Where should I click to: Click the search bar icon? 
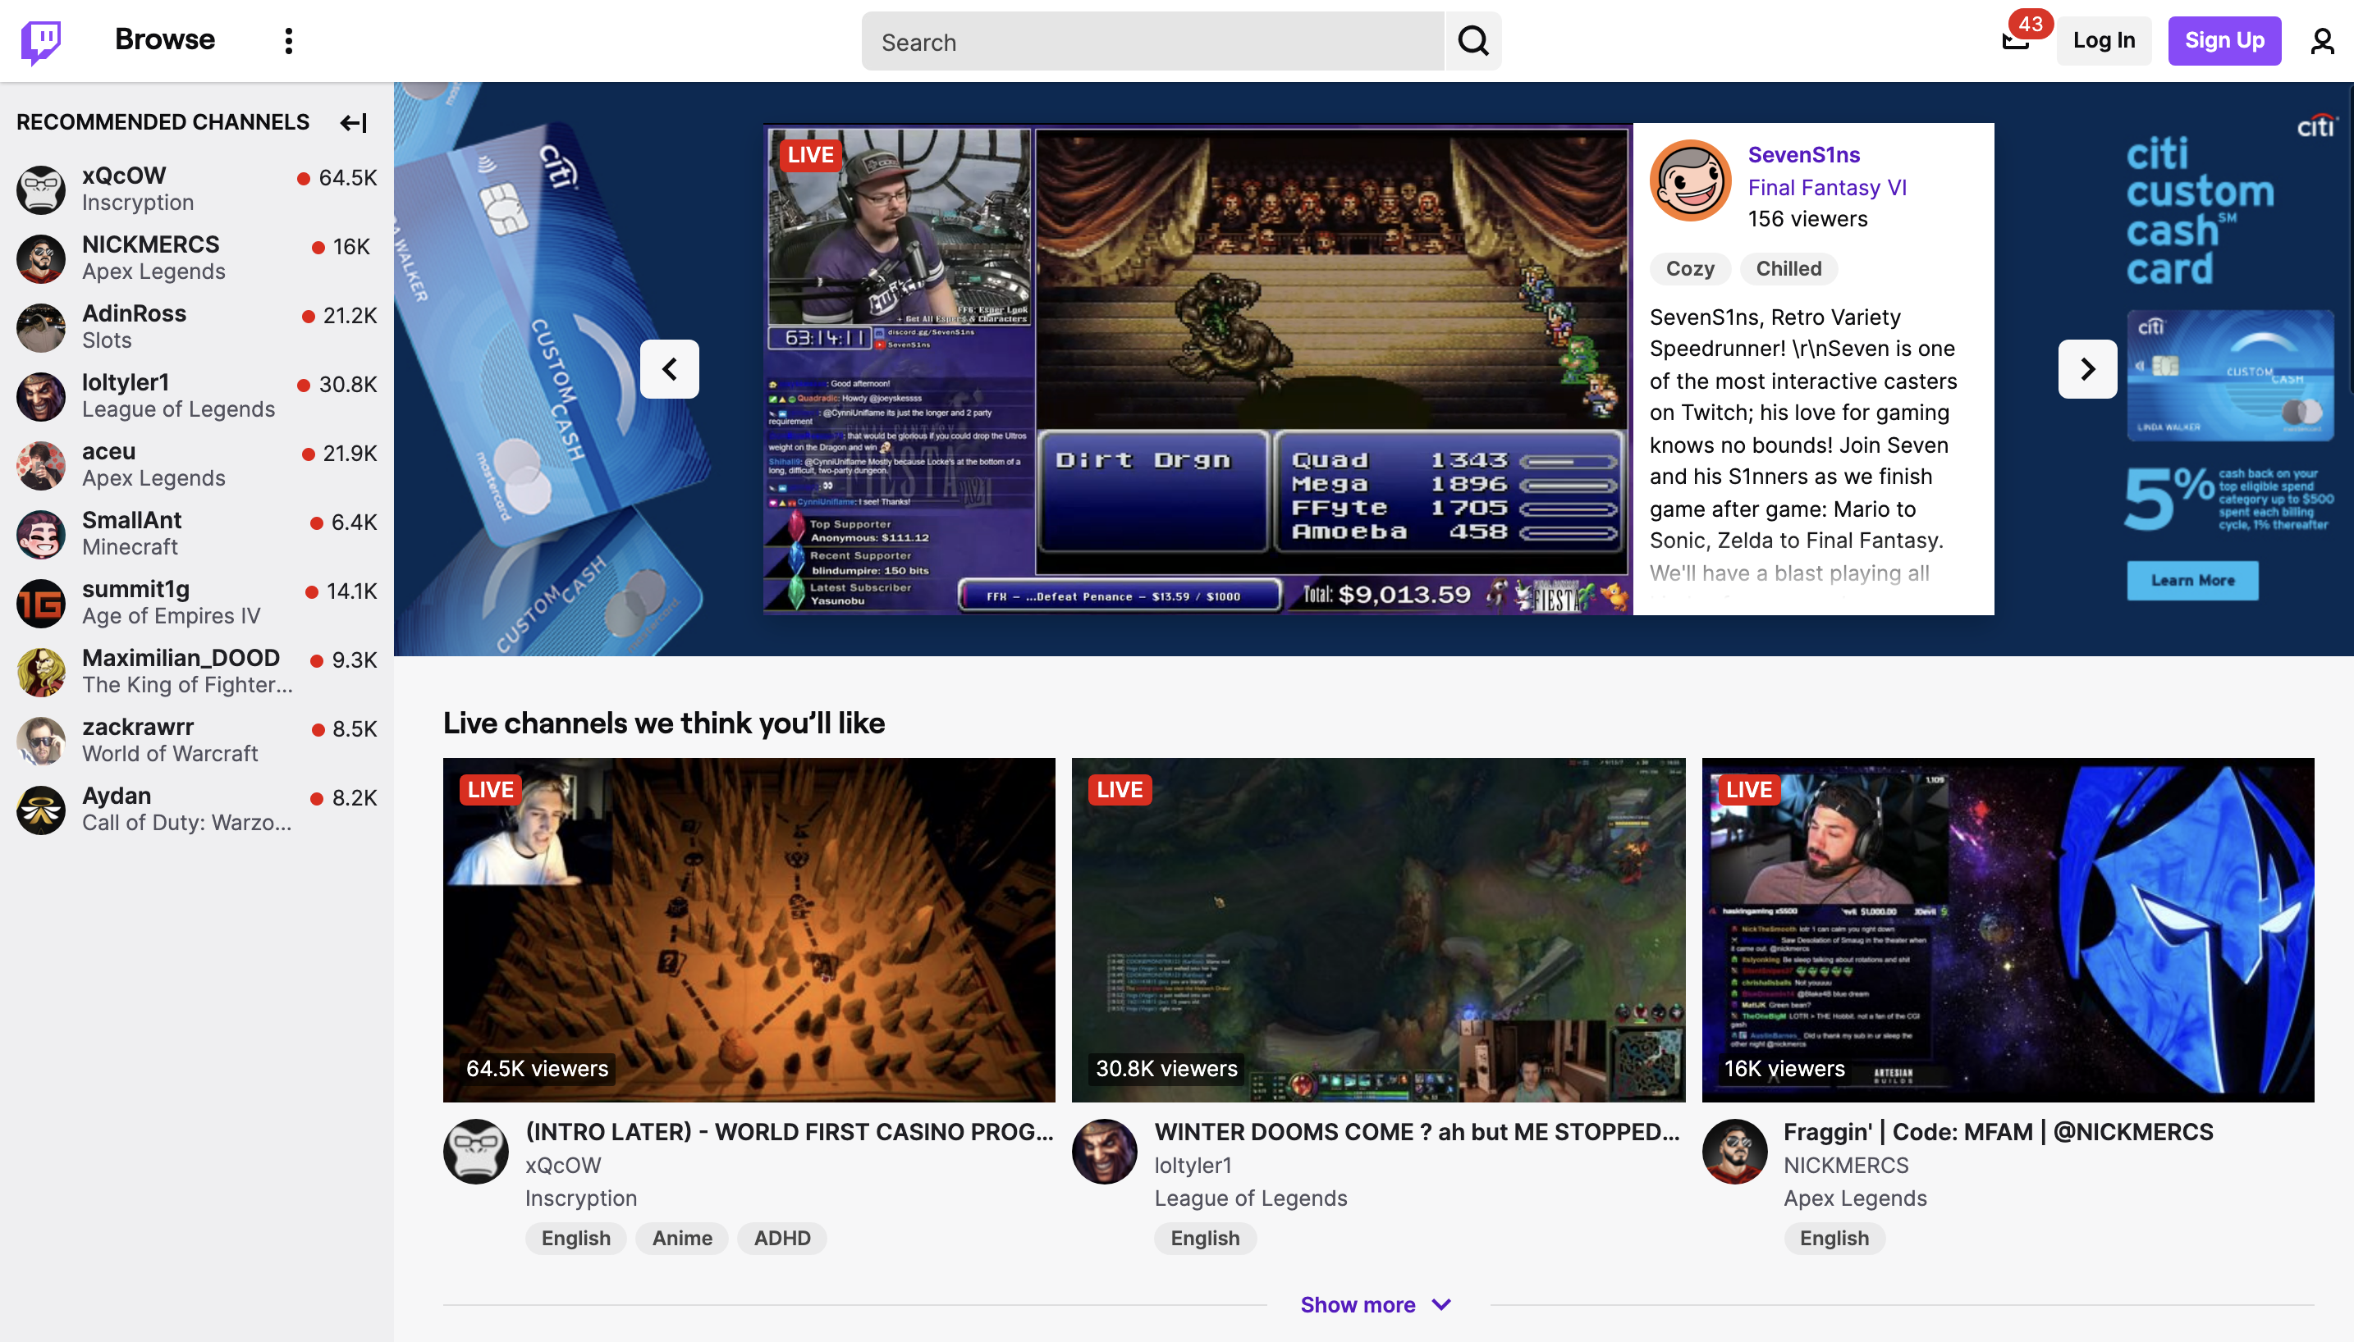coord(1471,40)
